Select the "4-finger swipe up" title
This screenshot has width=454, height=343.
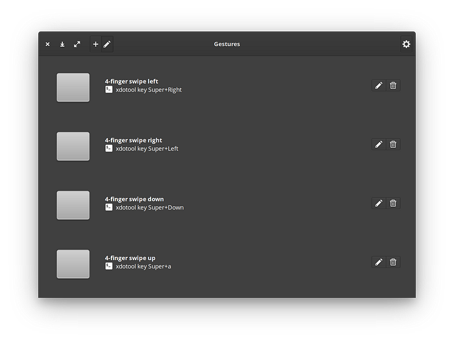coord(130,258)
